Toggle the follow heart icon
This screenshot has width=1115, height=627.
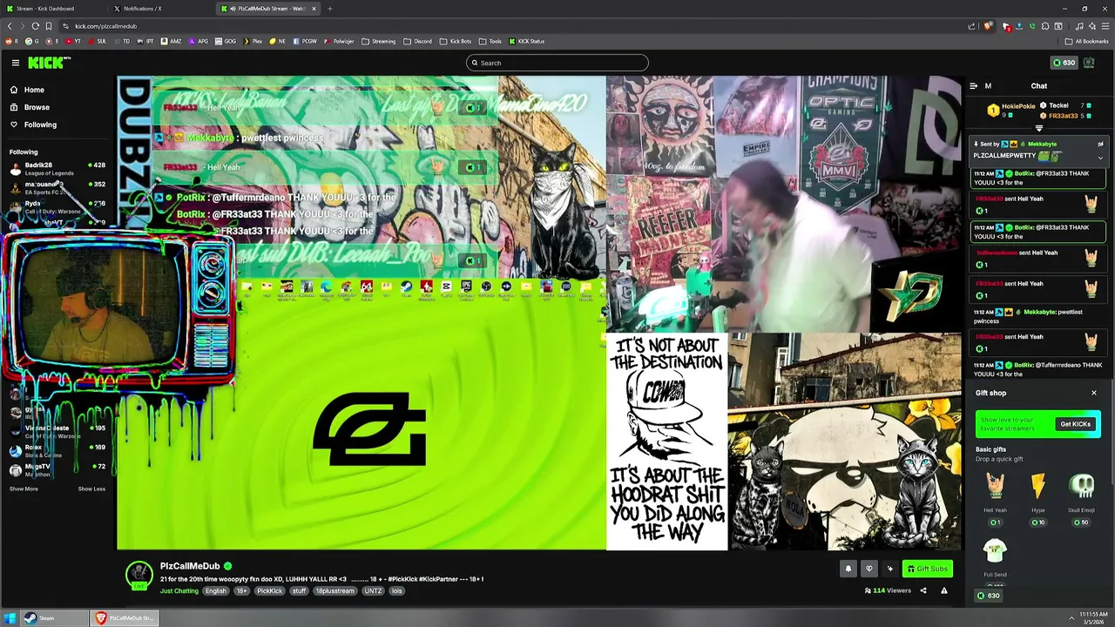868,569
